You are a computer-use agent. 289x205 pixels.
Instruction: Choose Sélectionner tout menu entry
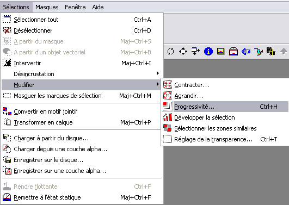(82, 20)
